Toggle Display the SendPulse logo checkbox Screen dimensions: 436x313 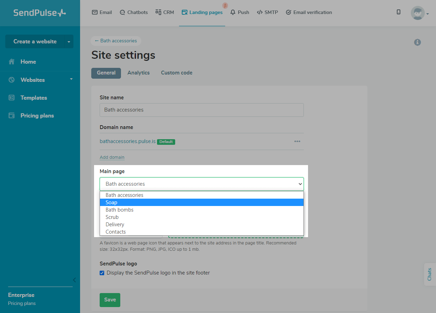tap(102, 273)
